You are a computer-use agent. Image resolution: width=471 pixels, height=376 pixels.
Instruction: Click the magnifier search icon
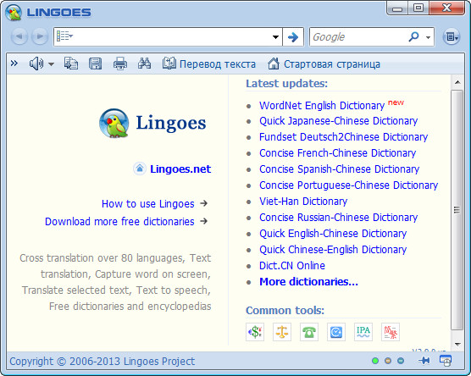(413, 36)
